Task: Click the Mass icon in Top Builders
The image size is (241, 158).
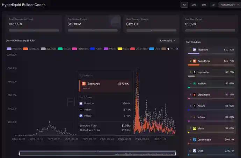Action: [195, 128]
